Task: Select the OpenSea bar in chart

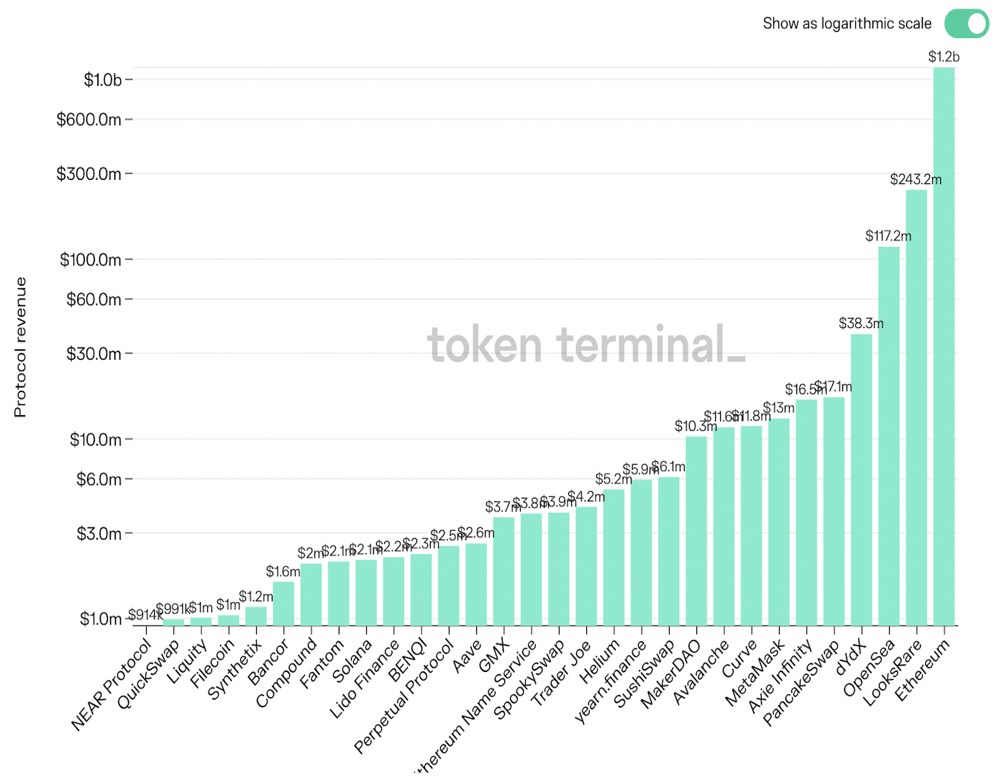Action: [889, 435]
